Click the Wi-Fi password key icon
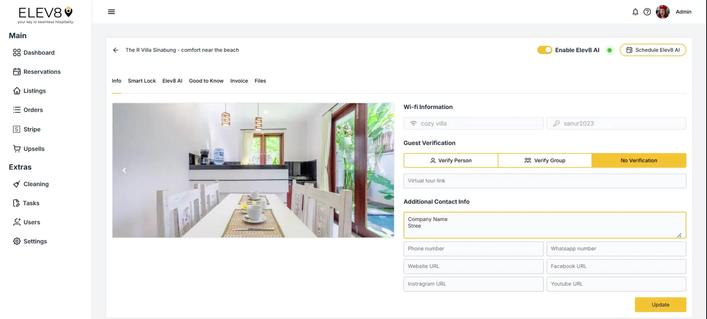The height and width of the screenshot is (319, 707). point(556,123)
